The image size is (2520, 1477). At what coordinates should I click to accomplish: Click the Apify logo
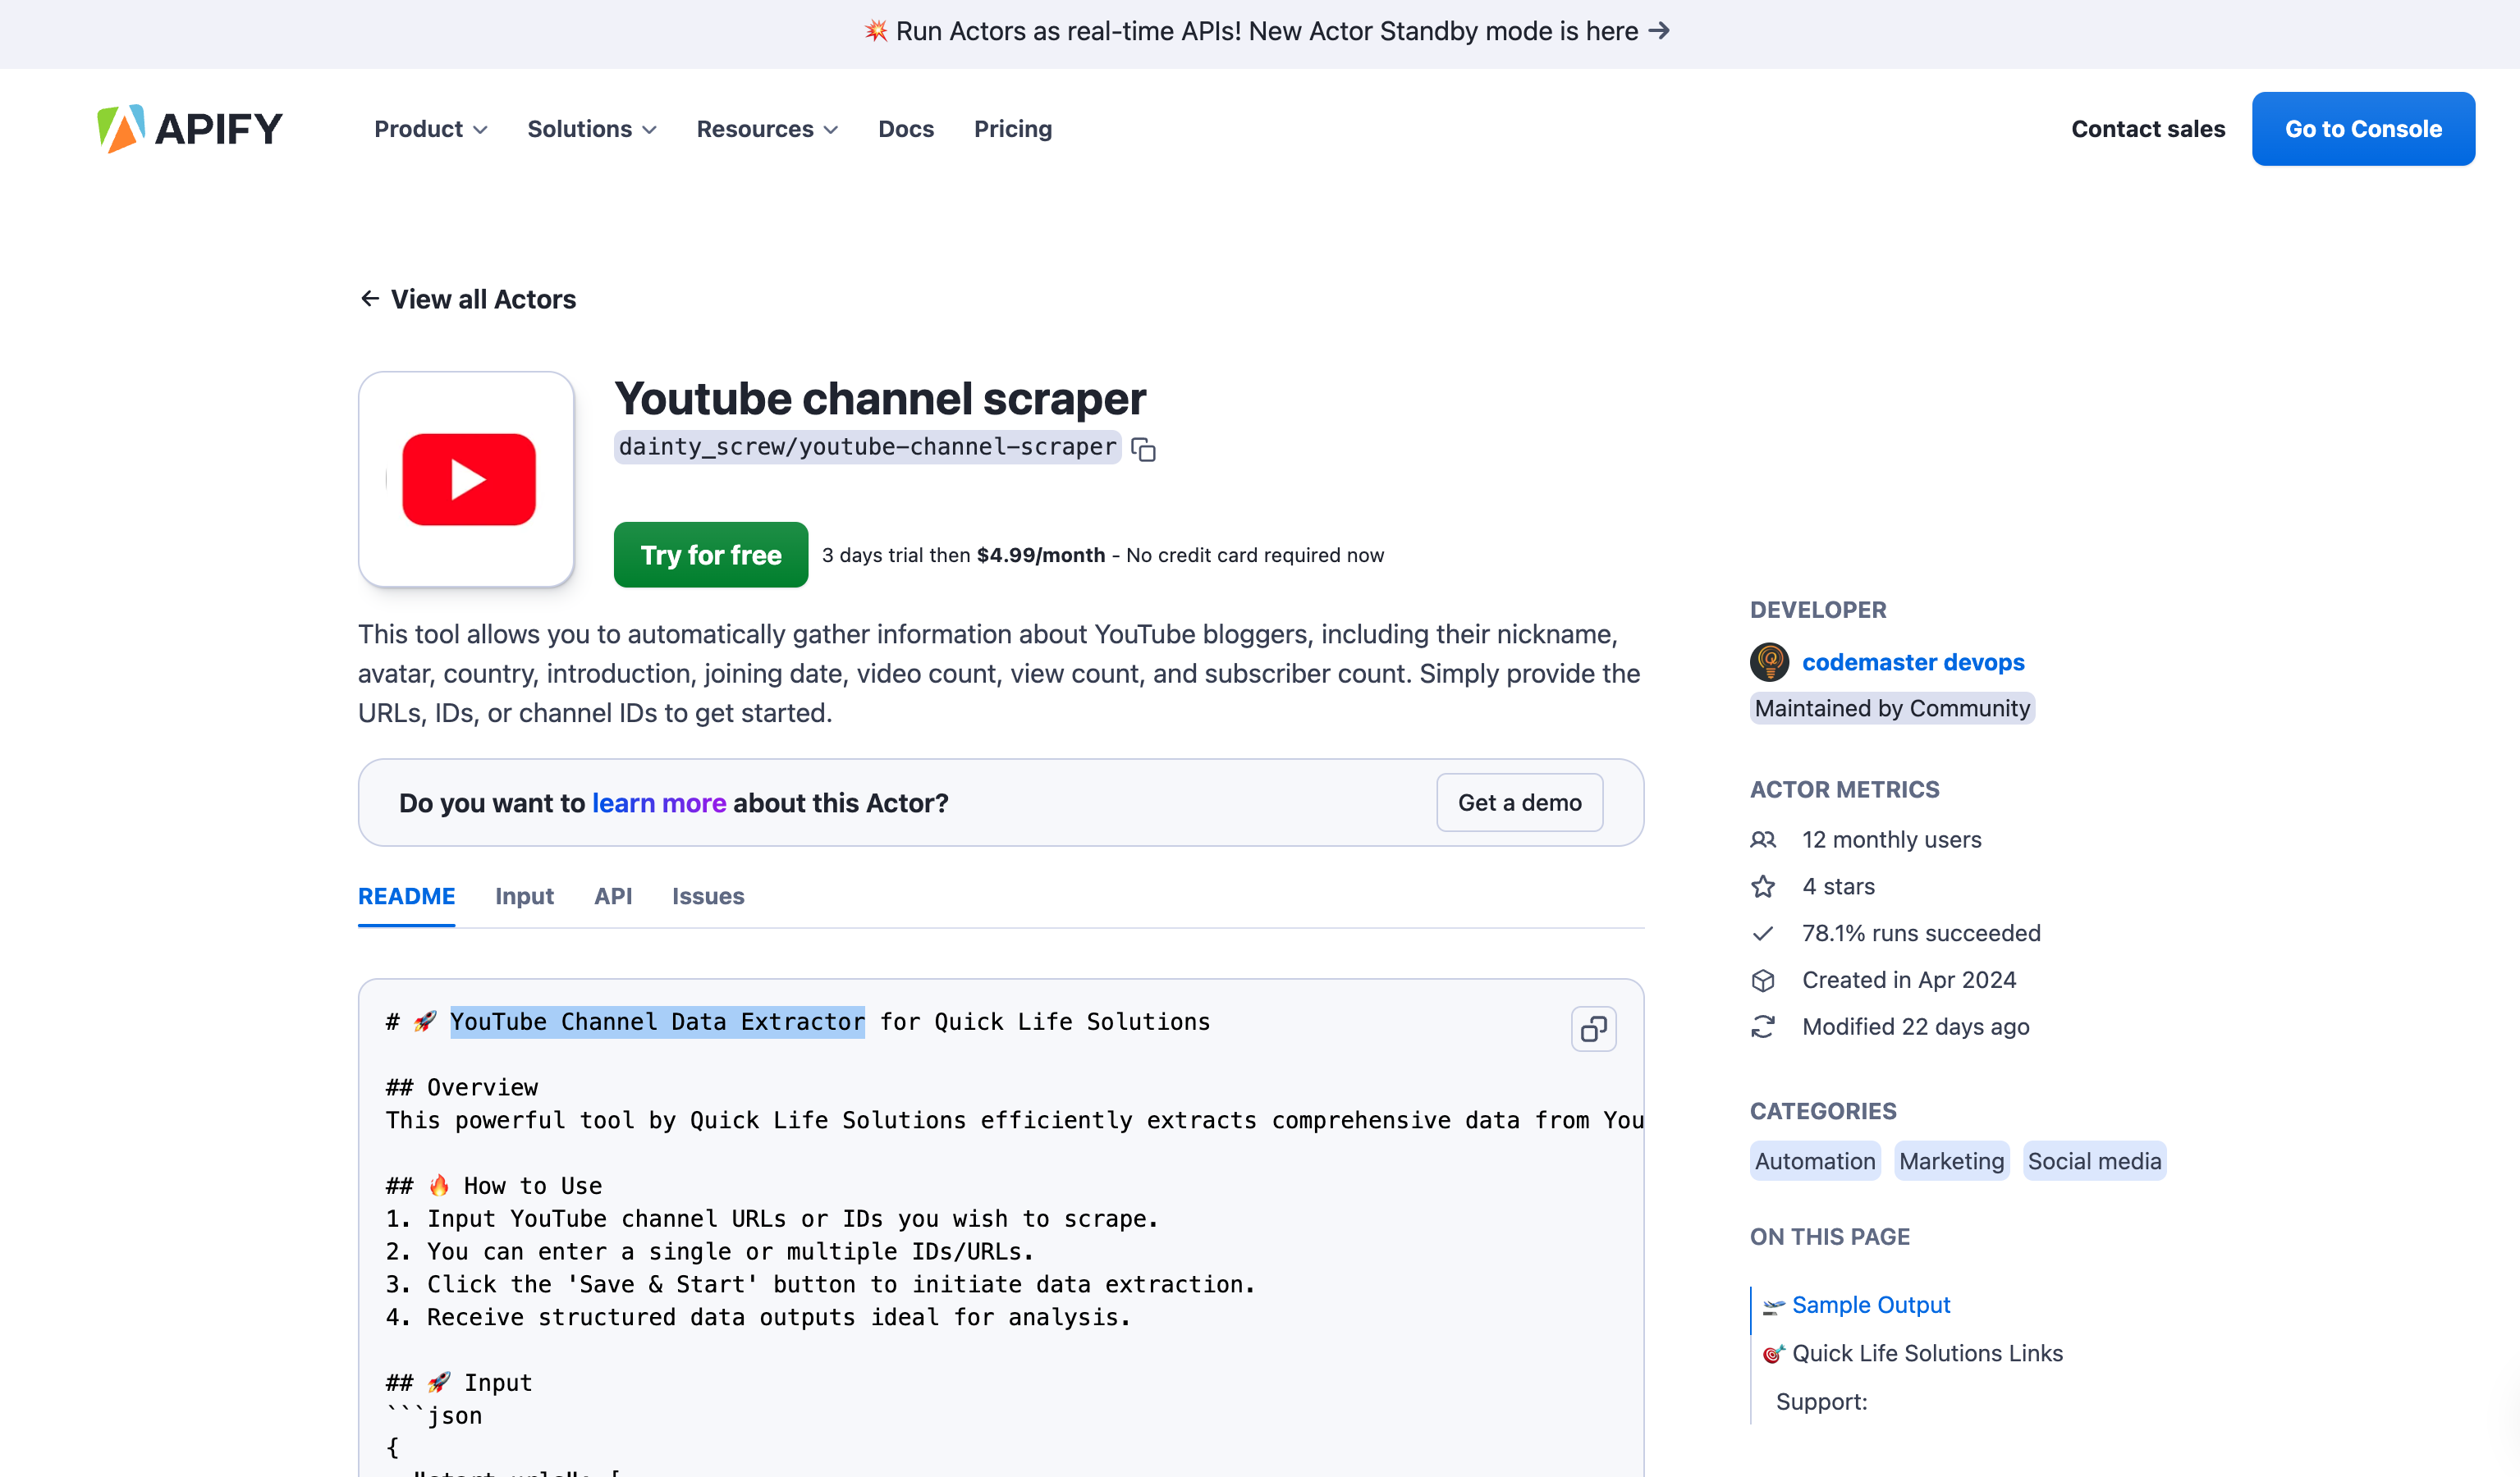[189, 128]
